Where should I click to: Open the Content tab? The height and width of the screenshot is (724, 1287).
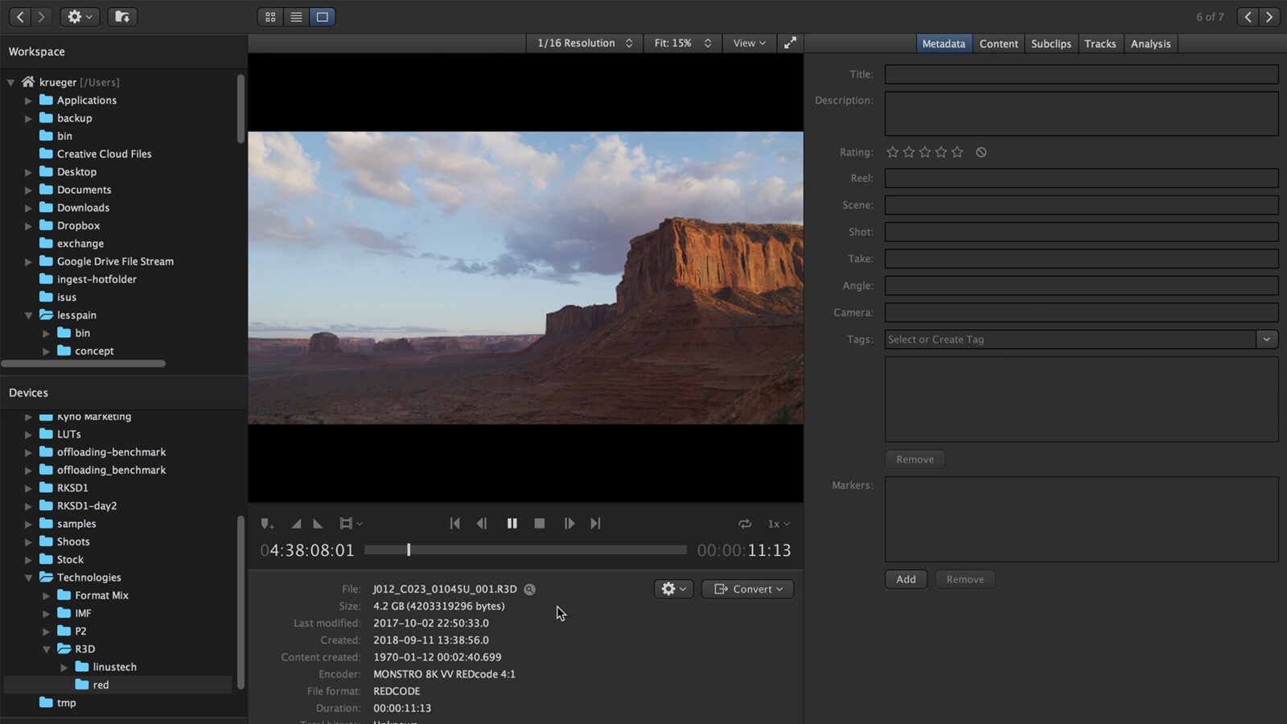pos(998,43)
